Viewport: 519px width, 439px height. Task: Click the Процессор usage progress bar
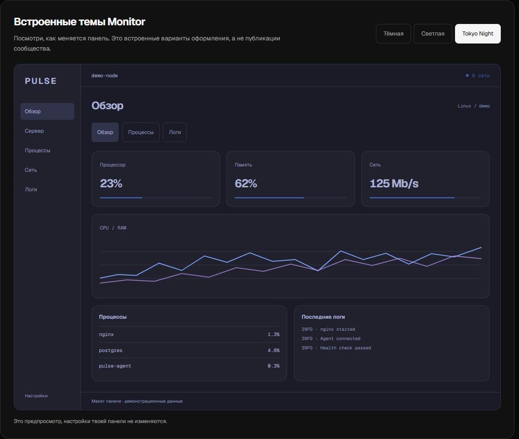[x=156, y=198]
